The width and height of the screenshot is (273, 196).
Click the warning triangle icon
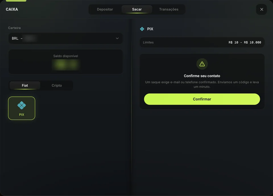(x=202, y=64)
